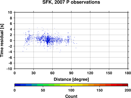The height and width of the screenshot is (98, 131).
Task: Click the x-axis tick label '180'
Action: coord(128,73)
